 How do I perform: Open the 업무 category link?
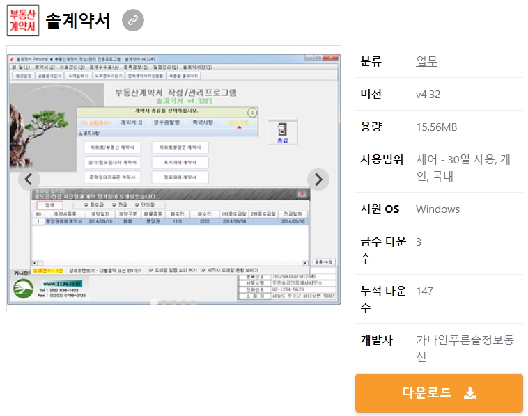[426, 61]
